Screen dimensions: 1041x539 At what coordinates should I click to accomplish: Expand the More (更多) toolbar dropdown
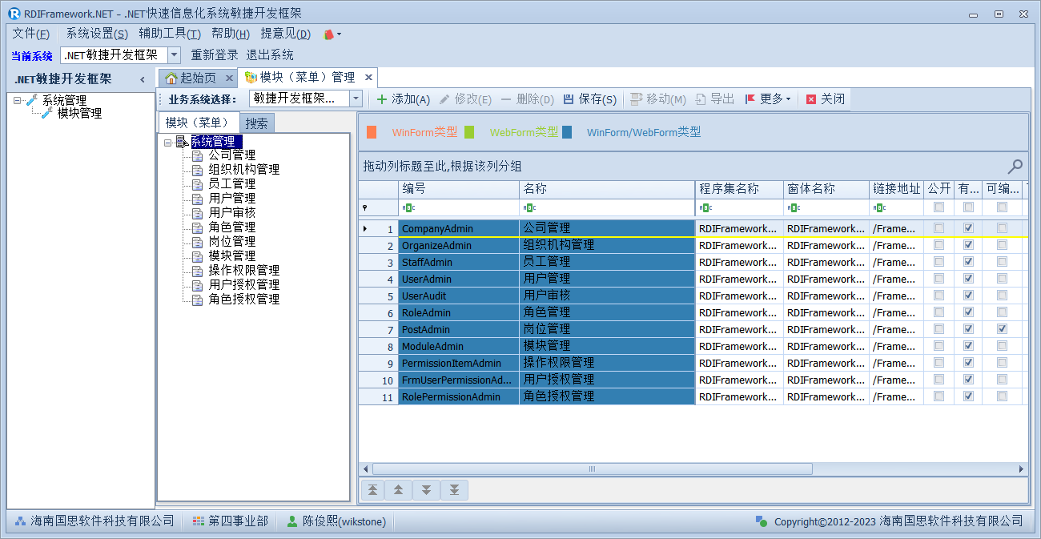767,99
